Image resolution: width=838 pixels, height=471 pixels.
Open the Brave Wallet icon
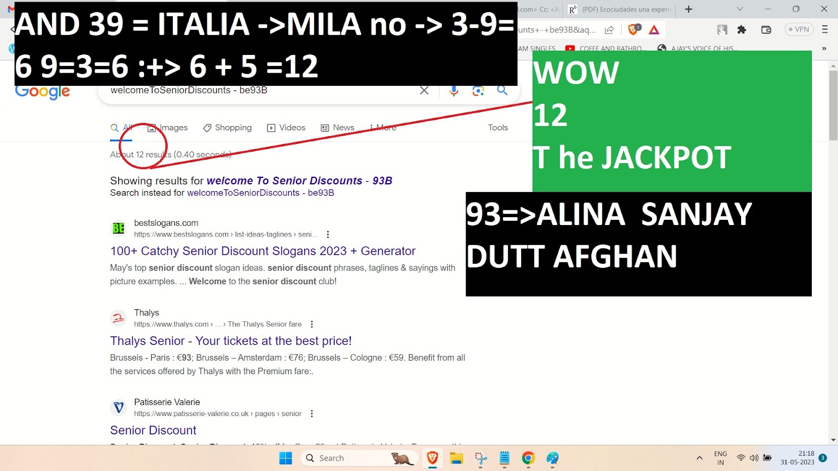coord(766,30)
